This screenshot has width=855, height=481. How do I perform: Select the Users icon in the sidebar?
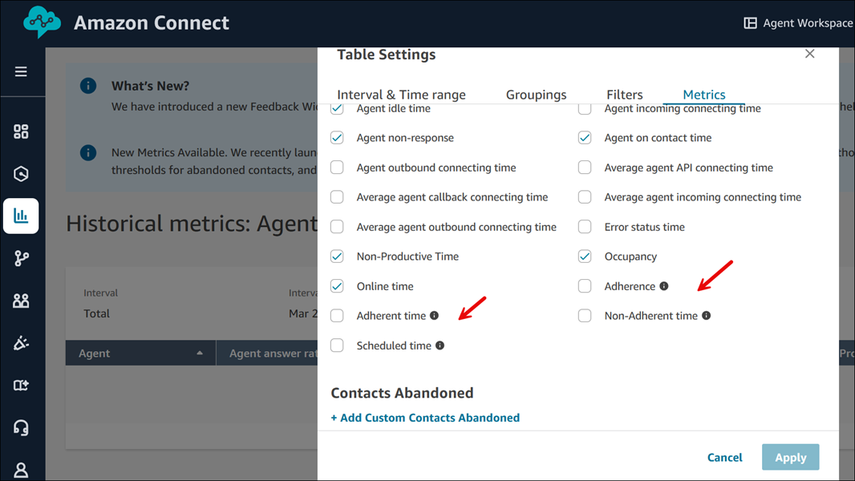22,301
